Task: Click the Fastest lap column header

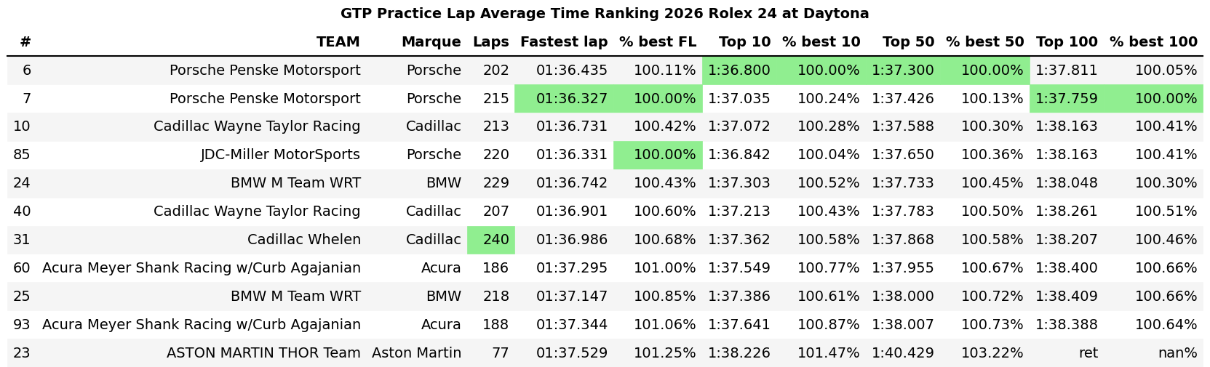Action: coord(563,42)
